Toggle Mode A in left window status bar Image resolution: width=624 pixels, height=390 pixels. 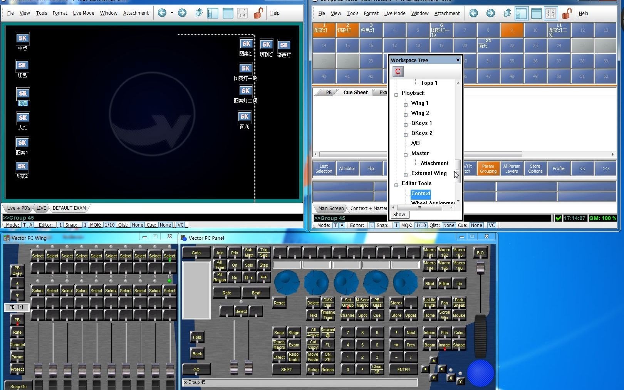coord(31,225)
